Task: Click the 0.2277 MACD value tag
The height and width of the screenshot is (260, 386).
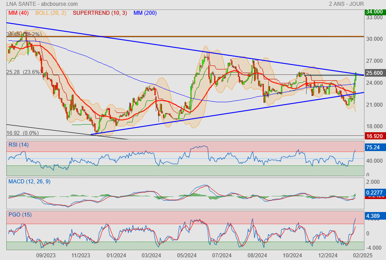Action: click(374, 193)
